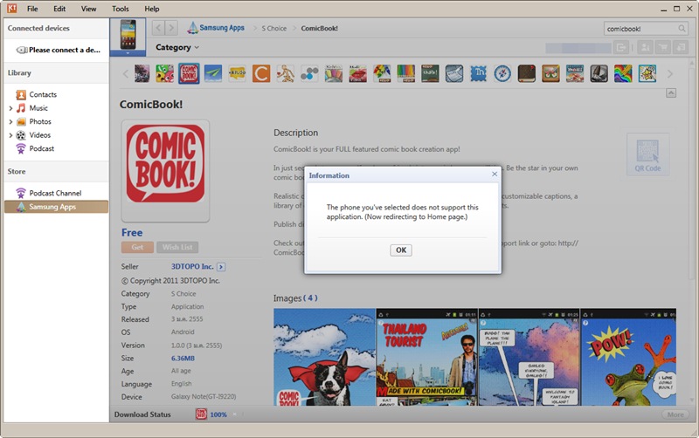Screen dimensions: 699x438
Task: Select the compass app icon
Action: [502, 73]
